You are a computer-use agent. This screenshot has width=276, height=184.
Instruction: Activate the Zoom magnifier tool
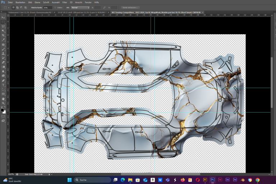3,103
